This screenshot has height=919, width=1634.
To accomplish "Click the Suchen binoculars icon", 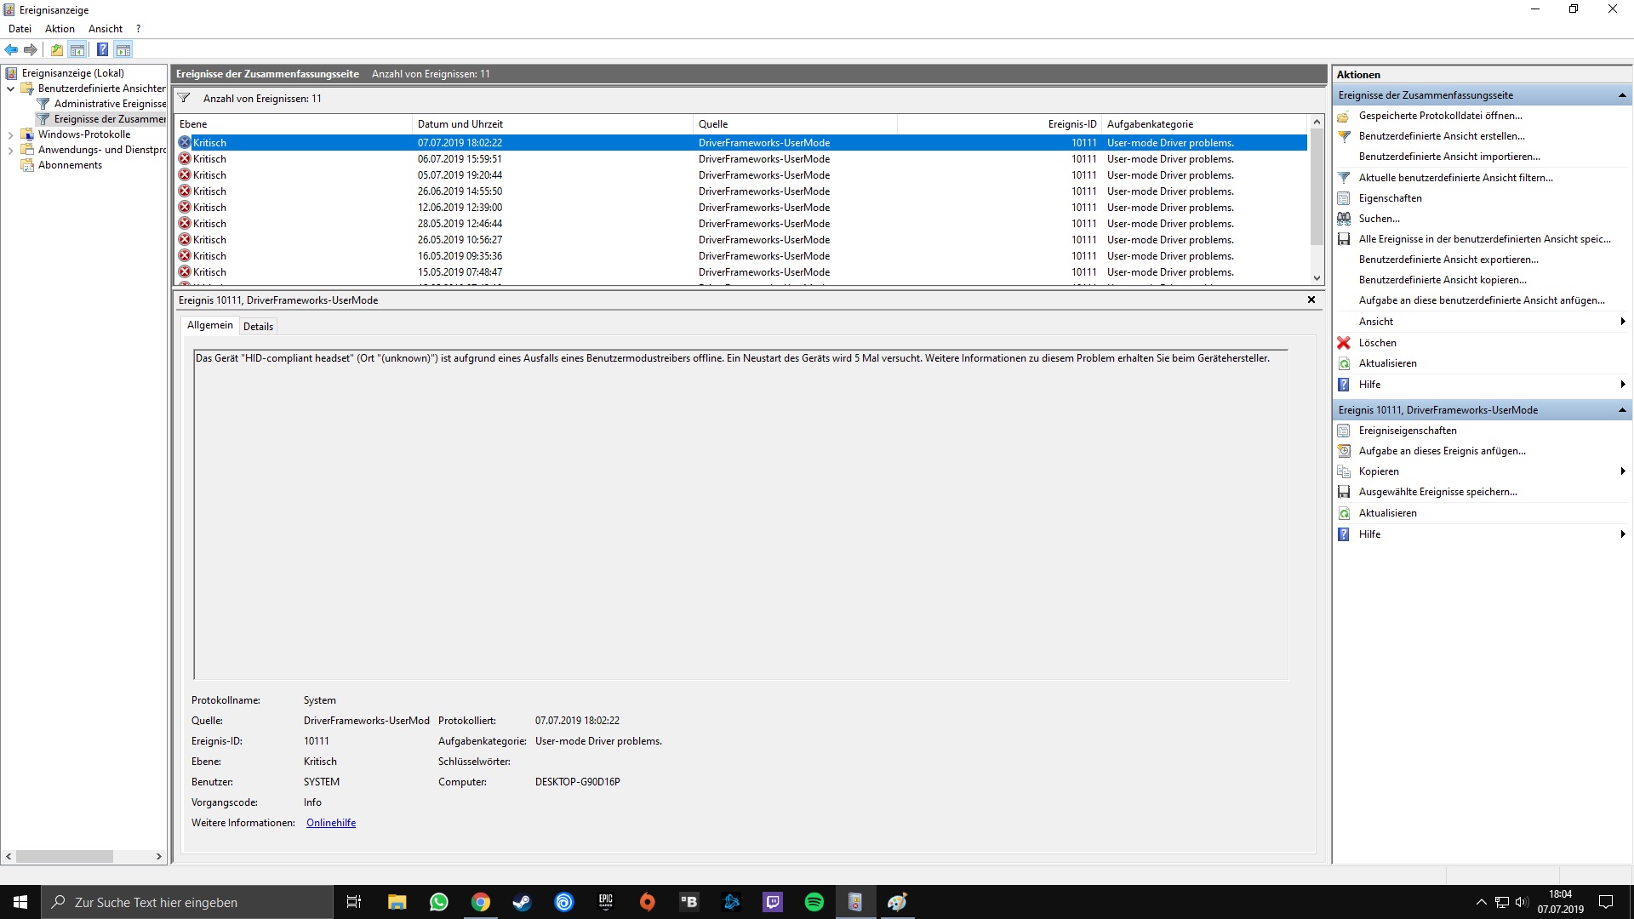I will [x=1344, y=219].
